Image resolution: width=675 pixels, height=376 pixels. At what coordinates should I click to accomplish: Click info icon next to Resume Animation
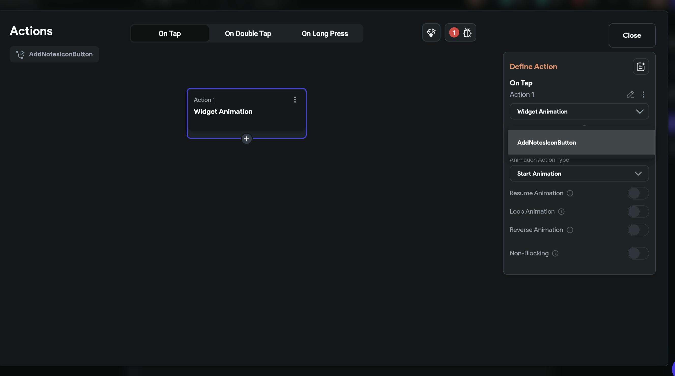click(570, 193)
